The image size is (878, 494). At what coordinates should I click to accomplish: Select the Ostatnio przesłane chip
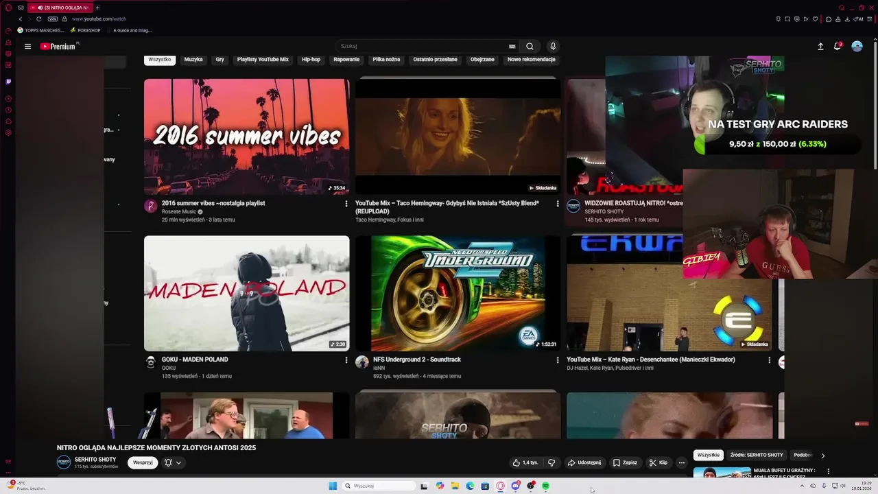tap(435, 60)
